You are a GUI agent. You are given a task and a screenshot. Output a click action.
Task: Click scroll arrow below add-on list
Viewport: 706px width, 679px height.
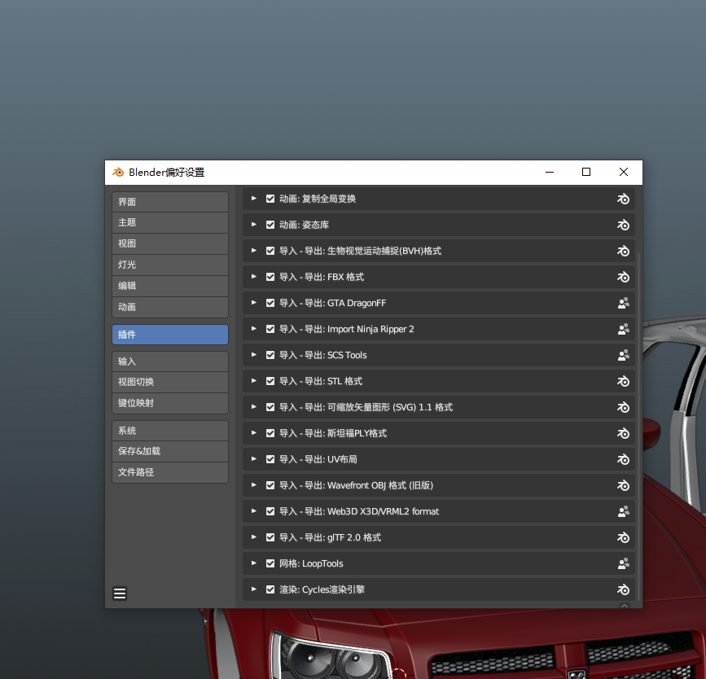coord(625,606)
